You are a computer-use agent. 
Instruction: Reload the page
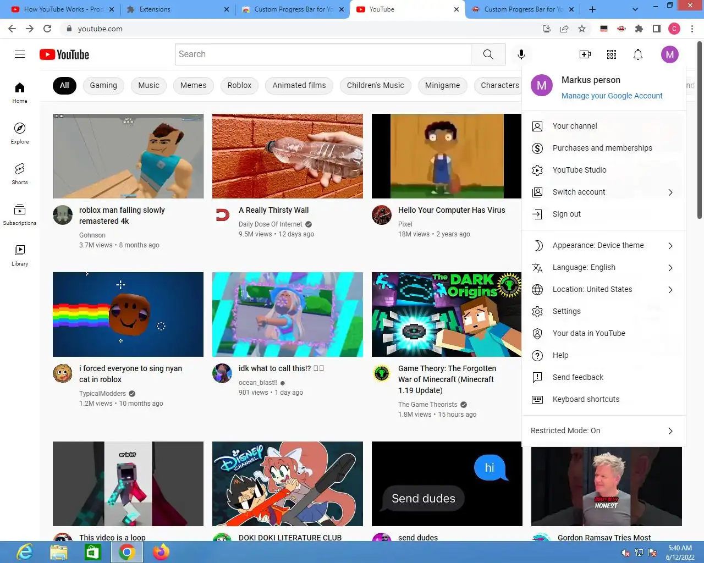47,29
